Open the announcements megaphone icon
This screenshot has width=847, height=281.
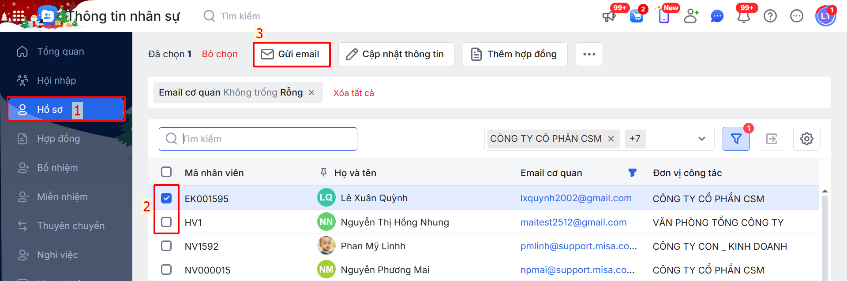[609, 17]
